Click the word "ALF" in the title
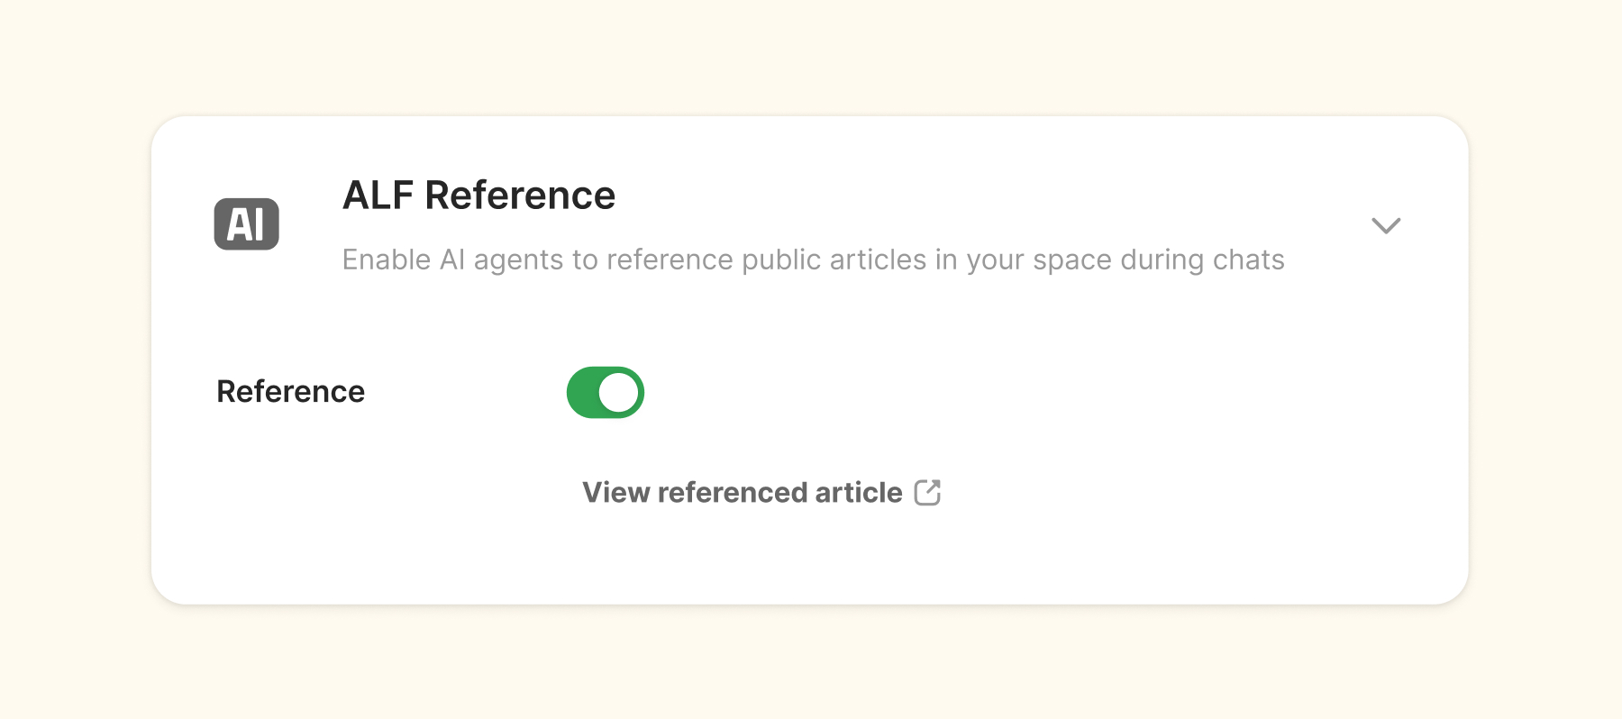1622x719 pixels. pos(378,196)
